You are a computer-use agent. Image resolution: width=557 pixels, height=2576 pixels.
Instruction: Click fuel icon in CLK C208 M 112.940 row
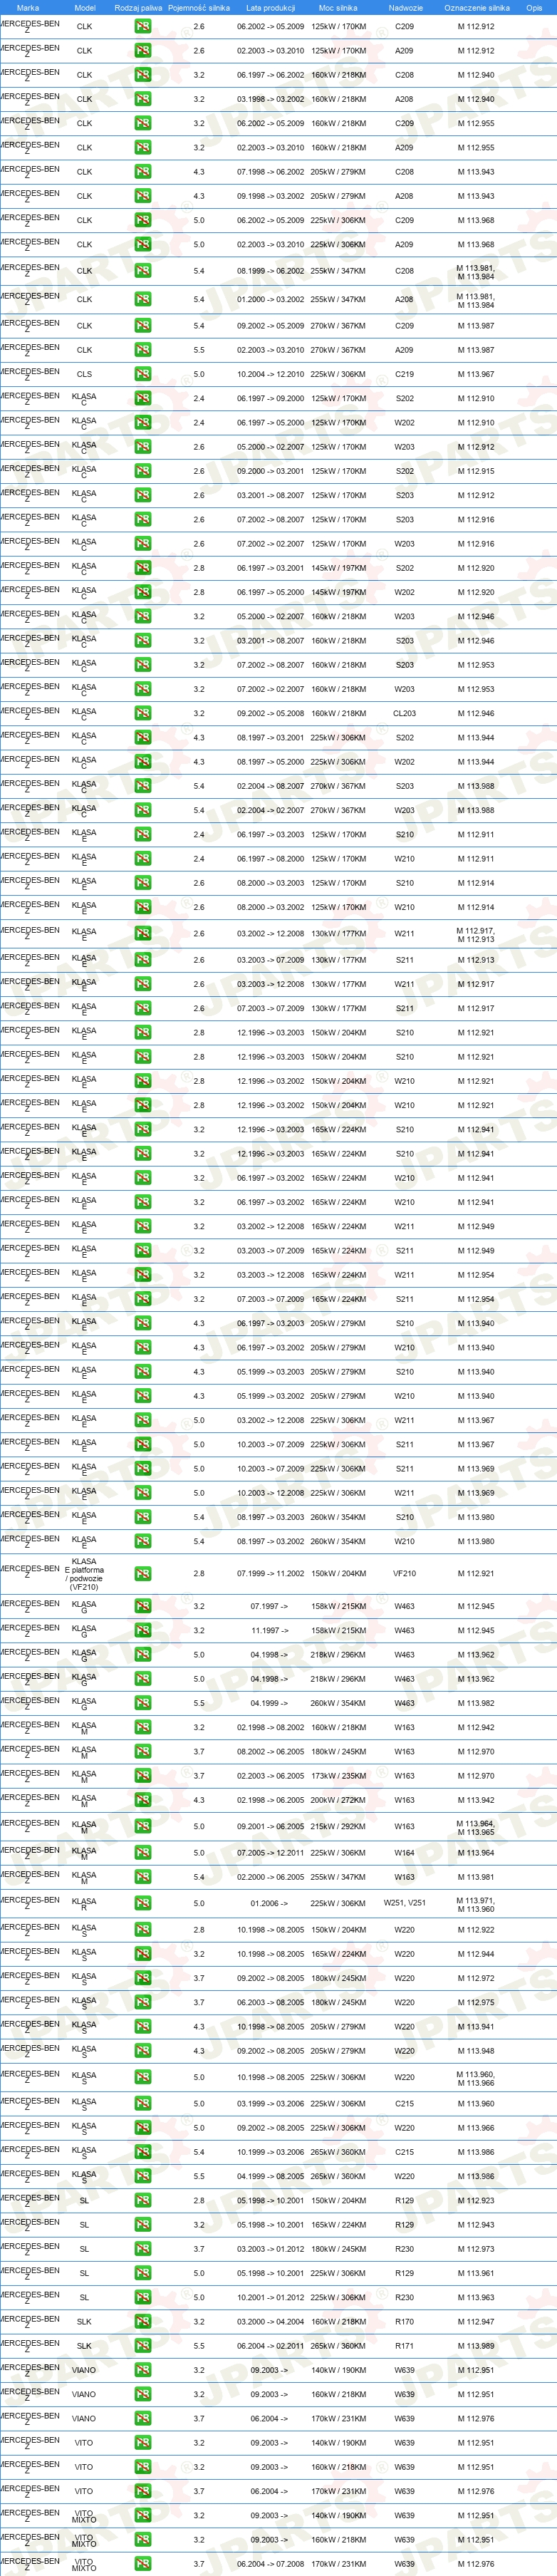coord(143,75)
